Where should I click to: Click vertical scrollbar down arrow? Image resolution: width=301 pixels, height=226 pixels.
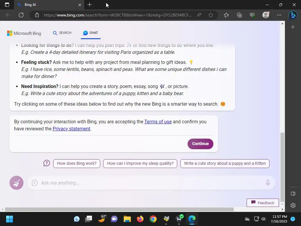coord(282,204)
